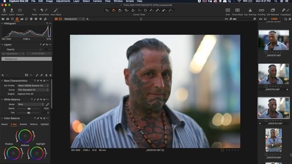Click the Capture camera icon
This screenshot has height=164, width=292.
pyautogui.click(x=20, y=10)
